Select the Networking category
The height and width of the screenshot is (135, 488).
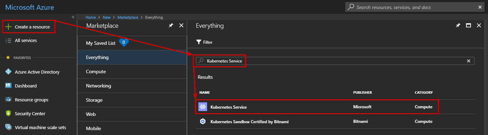(x=132, y=86)
